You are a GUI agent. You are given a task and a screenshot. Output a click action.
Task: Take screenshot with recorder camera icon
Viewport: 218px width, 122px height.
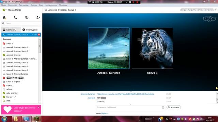coord(130,2)
